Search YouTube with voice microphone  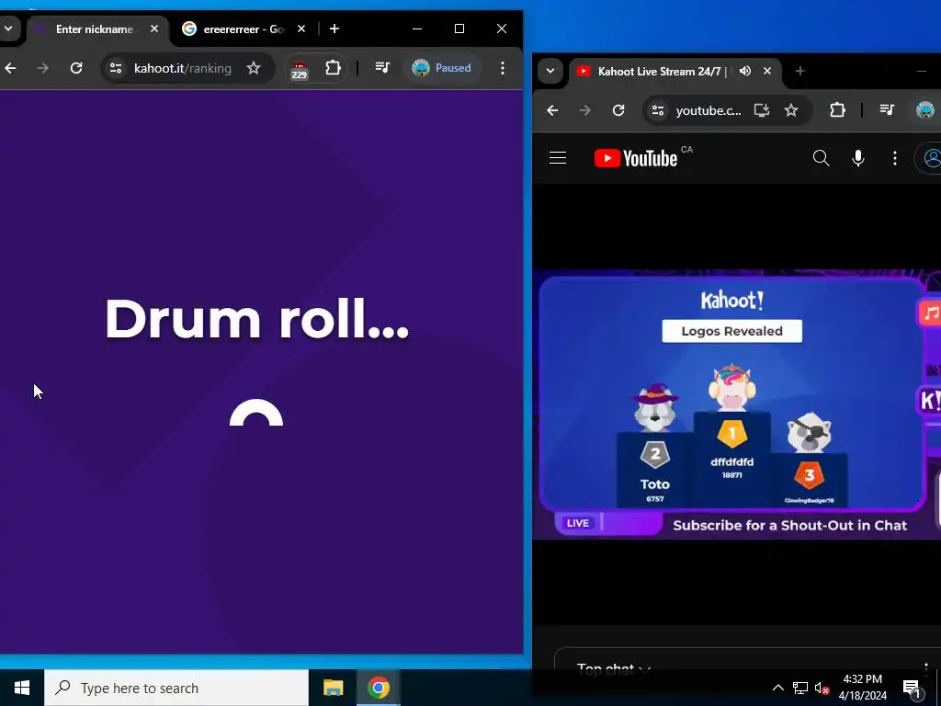858,158
